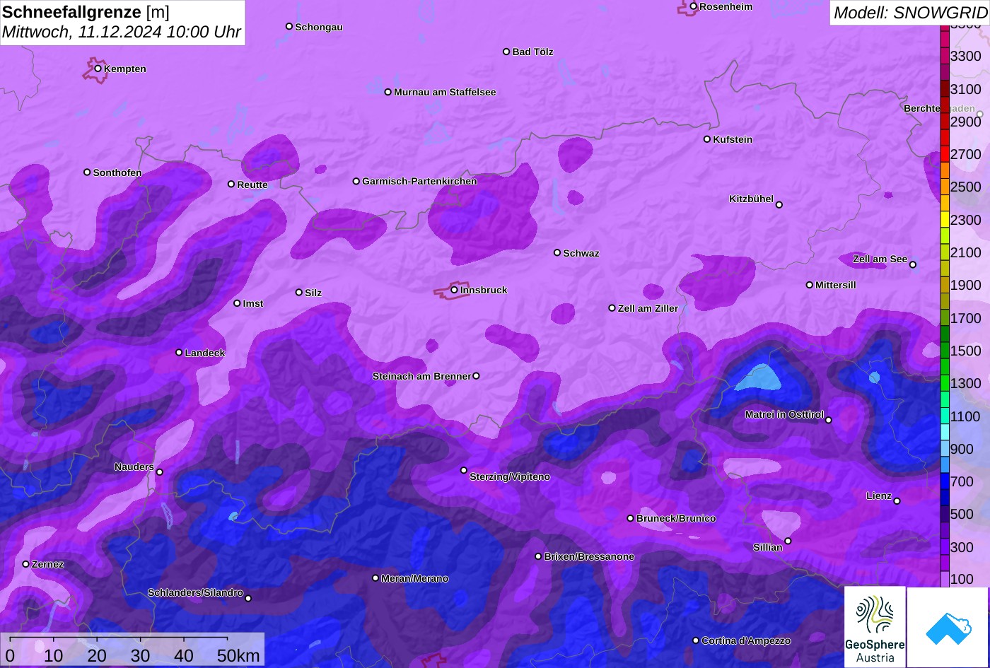Click the 2300 yellow legend swatch
Viewport: 990px width, 668px height.
[x=944, y=220]
